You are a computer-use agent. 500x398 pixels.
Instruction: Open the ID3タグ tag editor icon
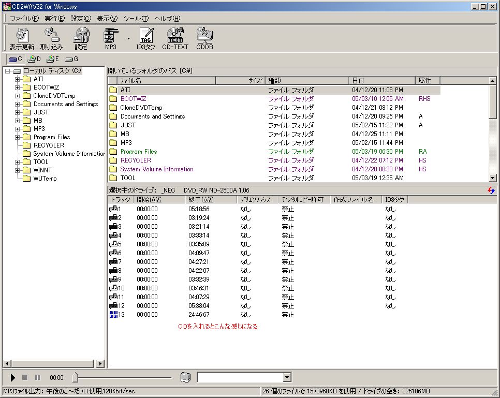click(x=145, y=38)
